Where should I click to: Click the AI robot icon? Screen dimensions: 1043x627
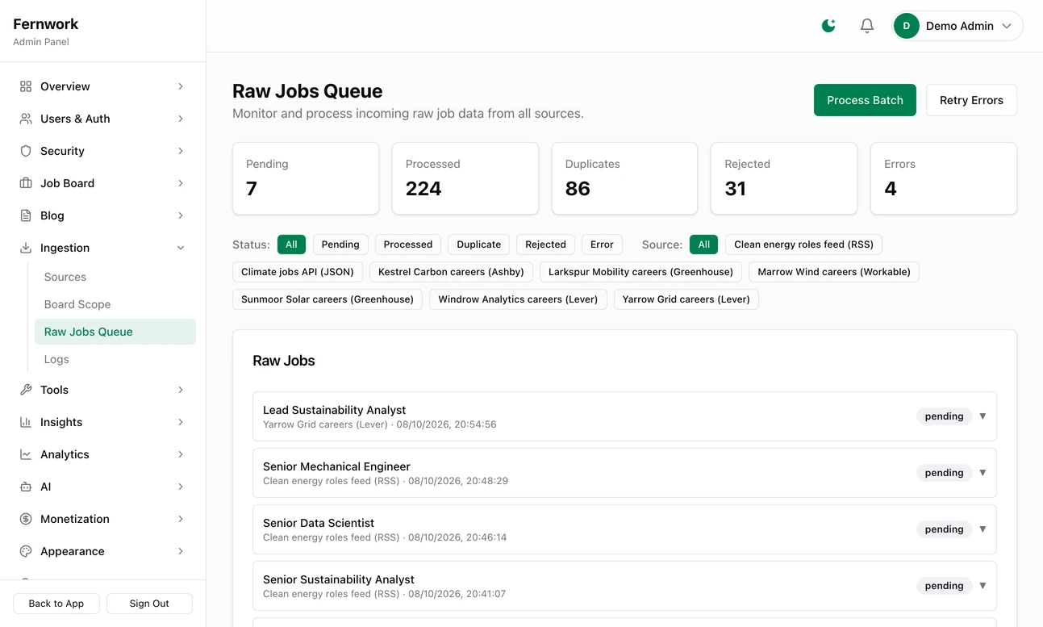[x=26, y=487]
